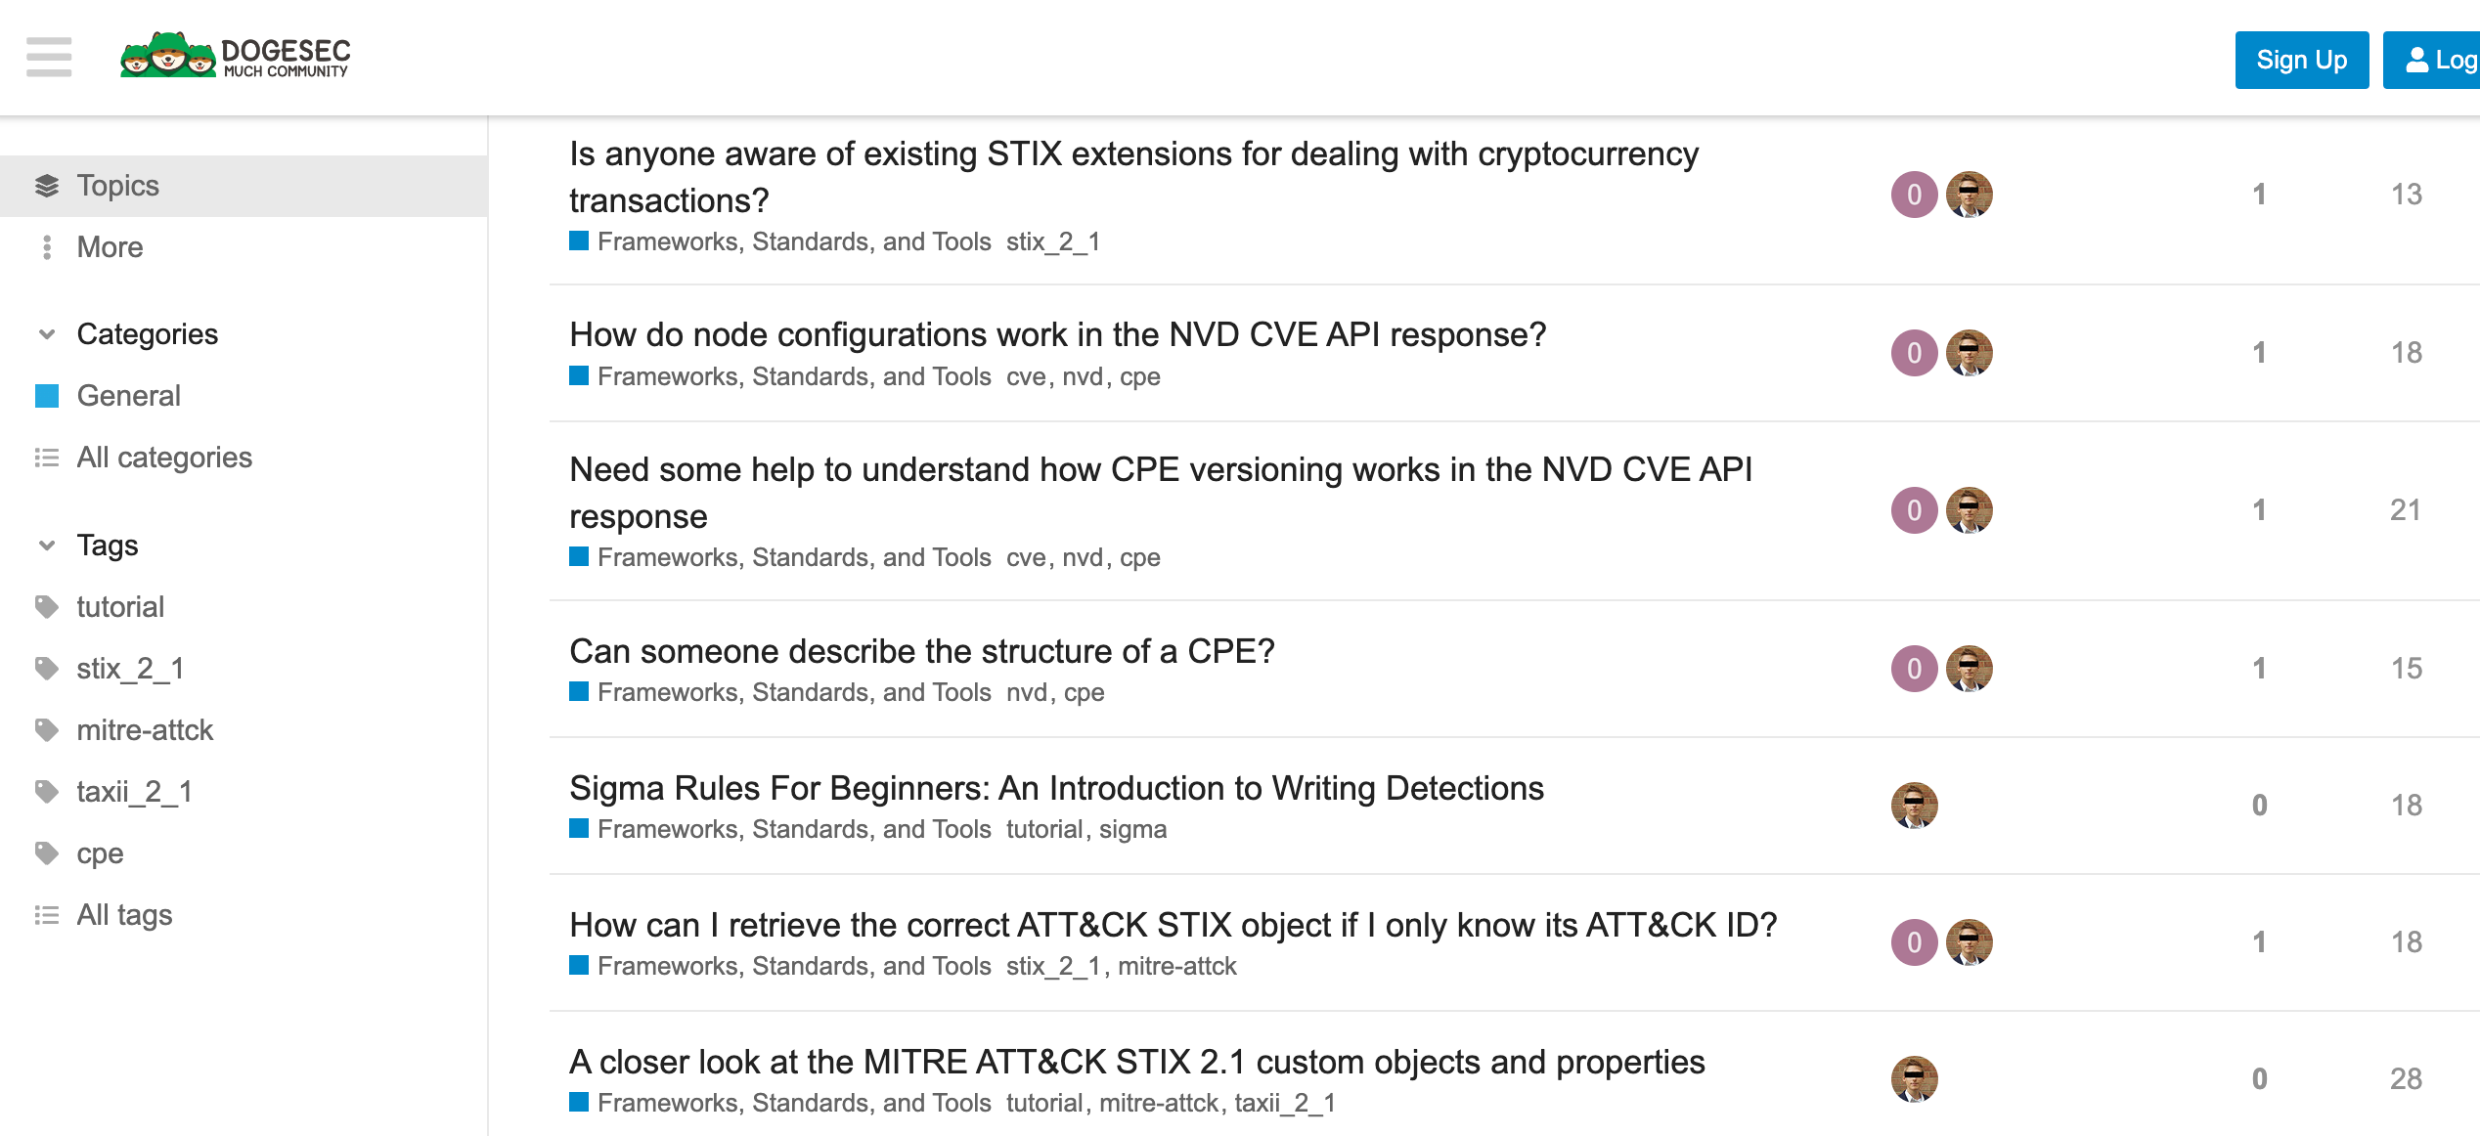Viewport: 2480px width, 1136px height.
Task: Click the blue General category color square
Action: [47, 395]
